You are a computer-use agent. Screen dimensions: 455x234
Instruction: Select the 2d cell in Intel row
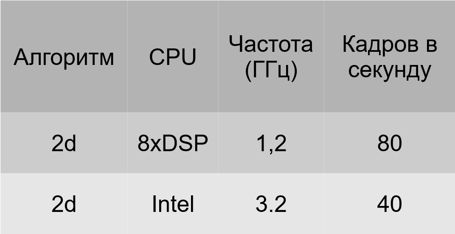click(x=64, y=204)
